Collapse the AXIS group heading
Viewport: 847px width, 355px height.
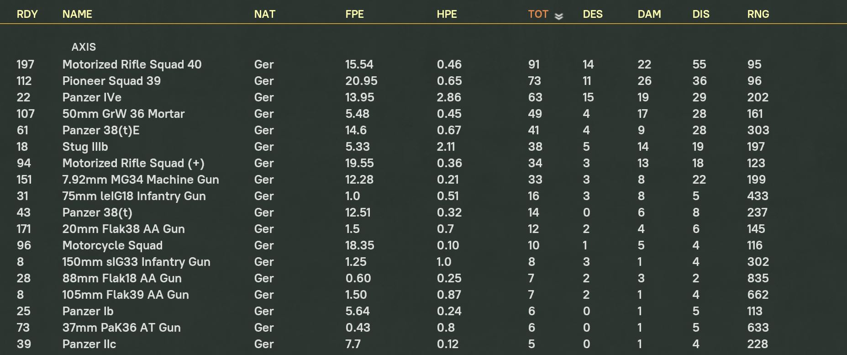[x=84, y=47]
